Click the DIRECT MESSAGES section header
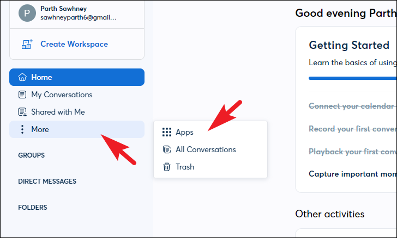The height and width of the screenshot is (238, 397). click(47, 181)
